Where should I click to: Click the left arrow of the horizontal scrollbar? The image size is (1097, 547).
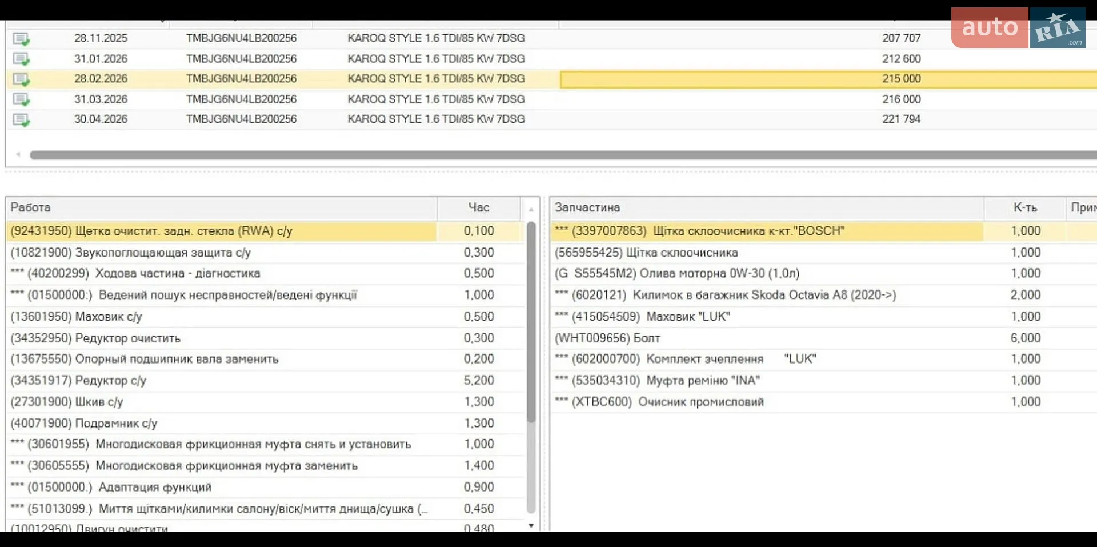[18, 154]
